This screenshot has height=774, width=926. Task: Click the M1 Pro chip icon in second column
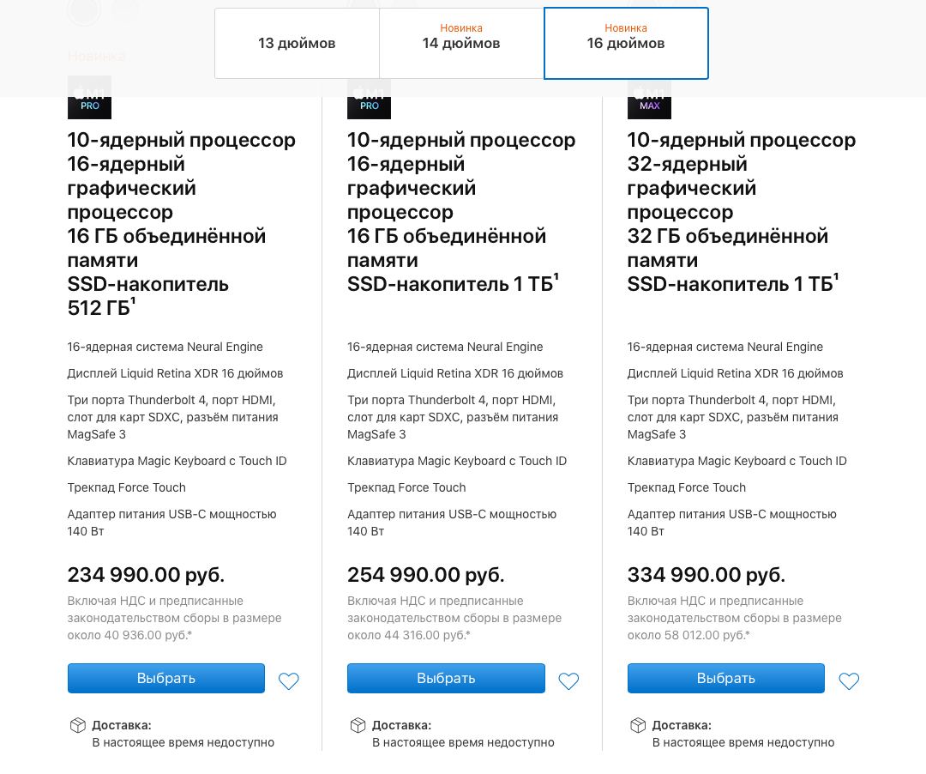369,98
